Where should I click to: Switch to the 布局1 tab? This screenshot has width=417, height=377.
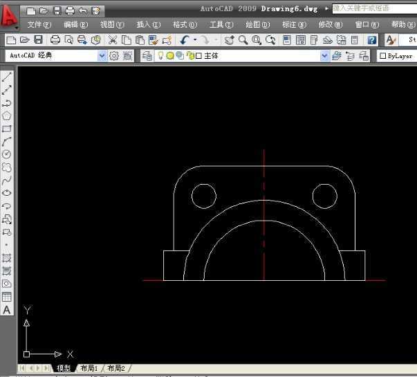(89, 369)
